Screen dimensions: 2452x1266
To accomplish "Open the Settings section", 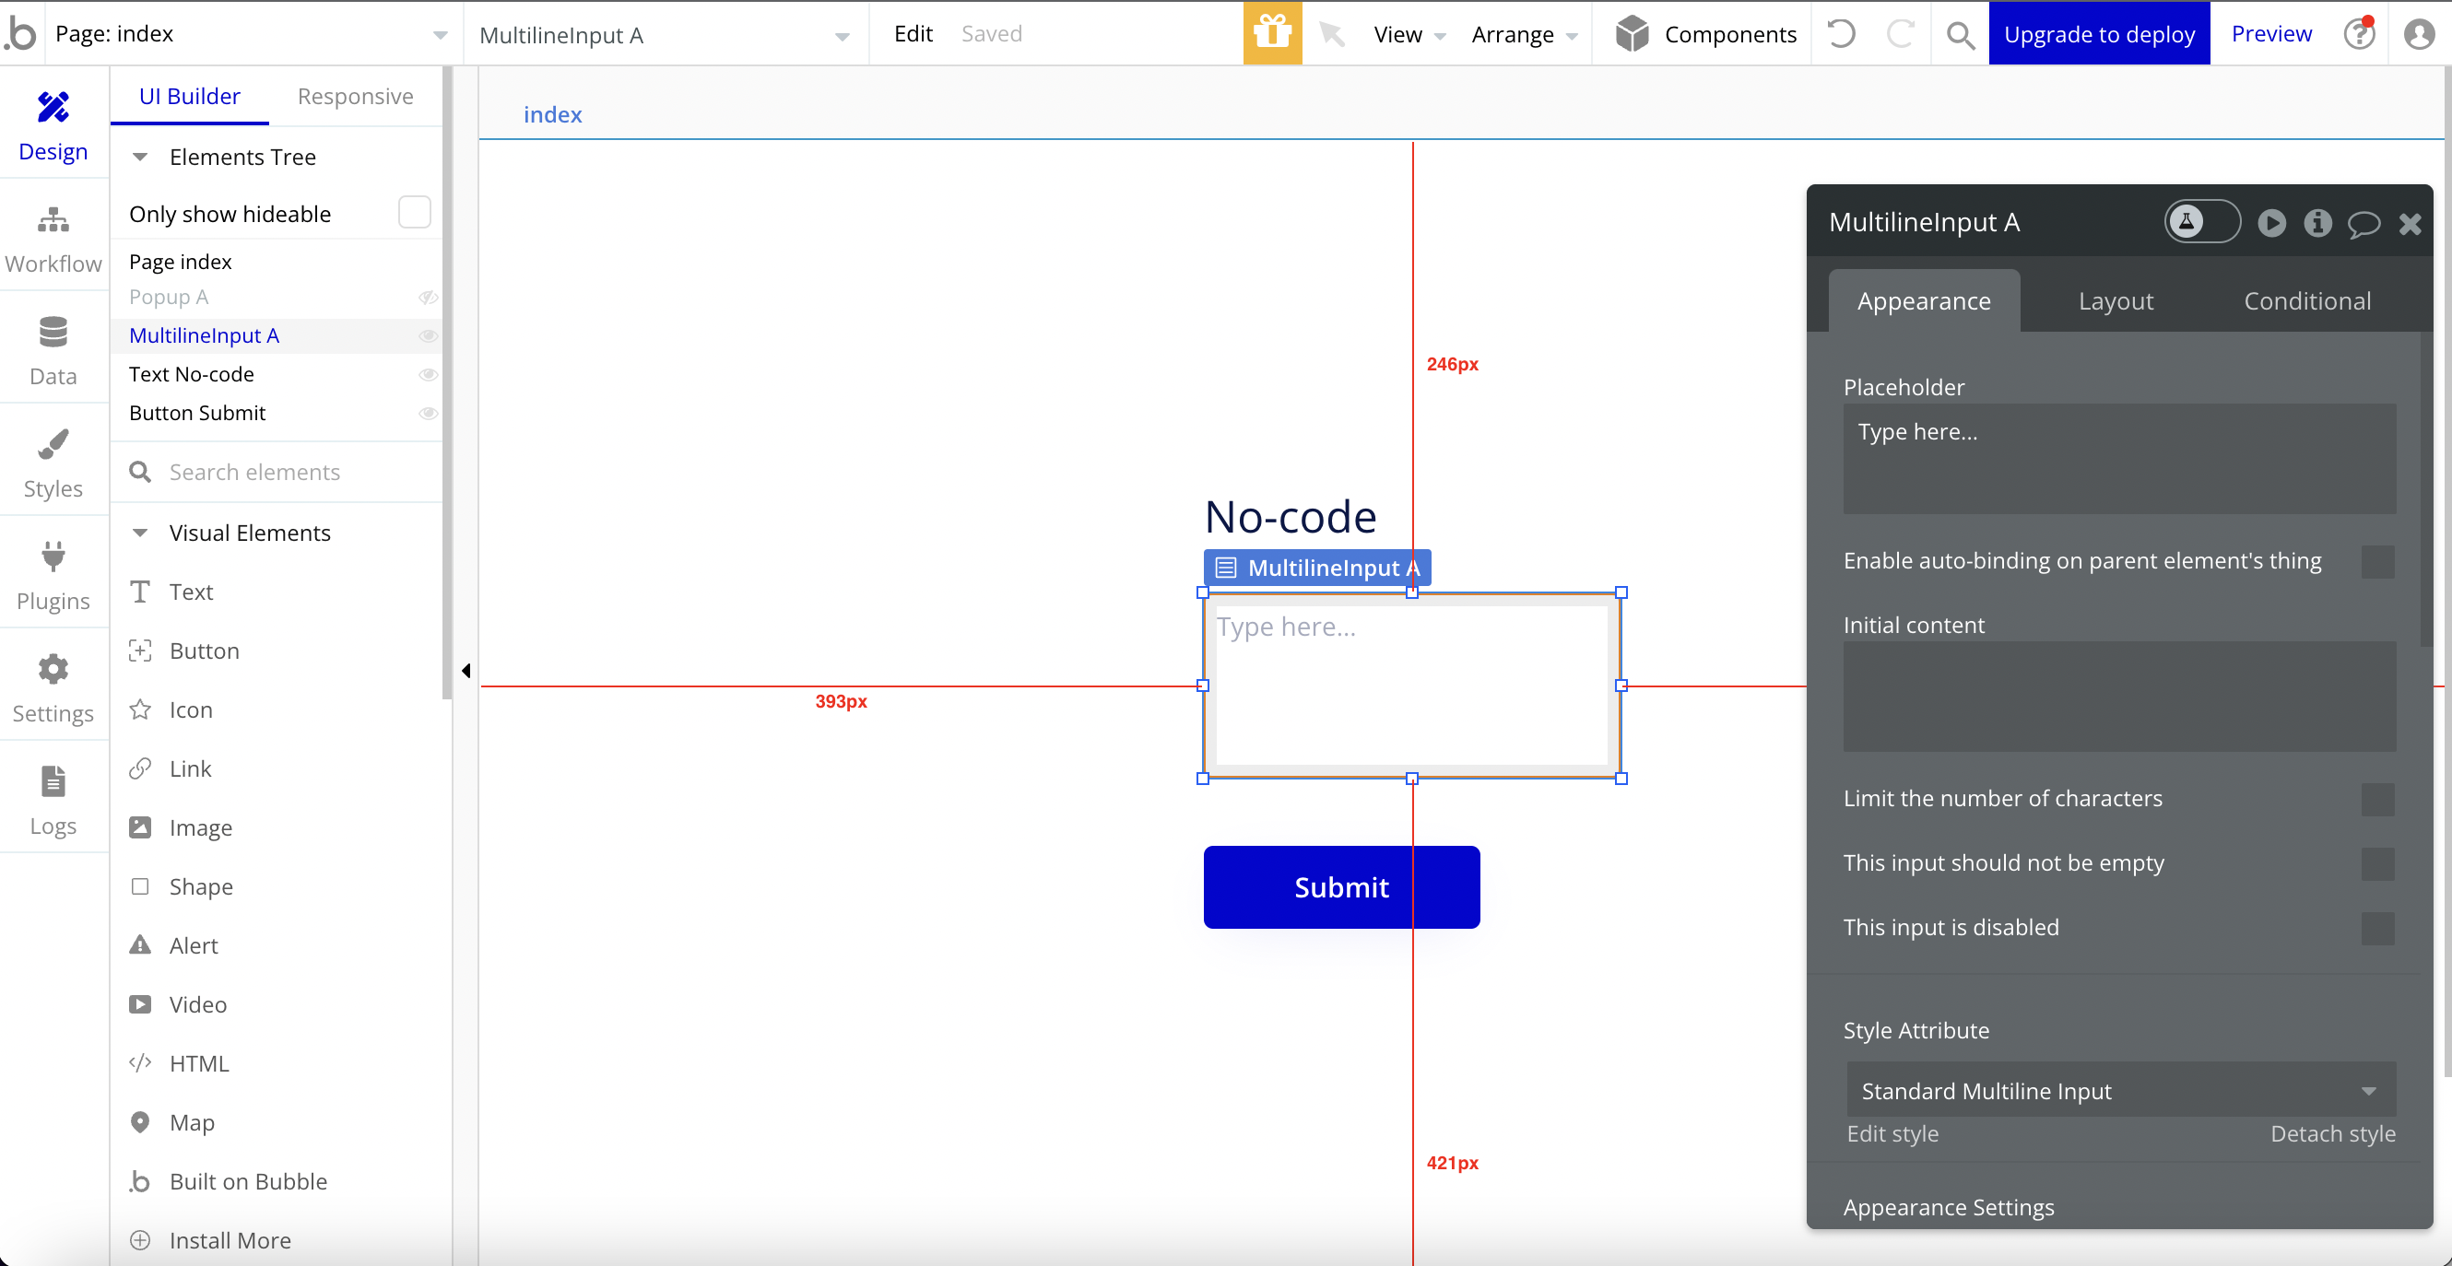I will point(53,688).
